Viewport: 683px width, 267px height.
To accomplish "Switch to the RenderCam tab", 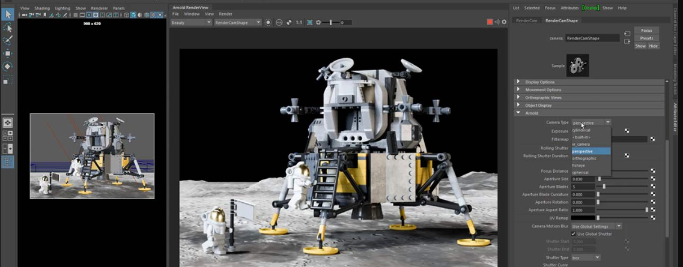I will pyautogui.click(x=526, y=20).
